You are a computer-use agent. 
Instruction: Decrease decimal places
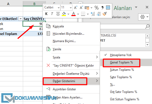[99, 14]
